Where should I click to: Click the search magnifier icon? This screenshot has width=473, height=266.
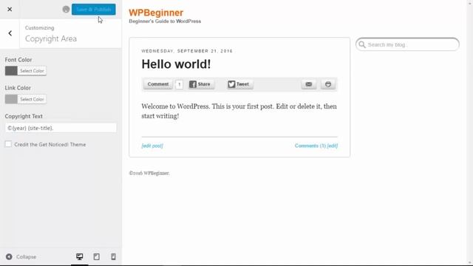pyautogui.click(x=362, y=44)
